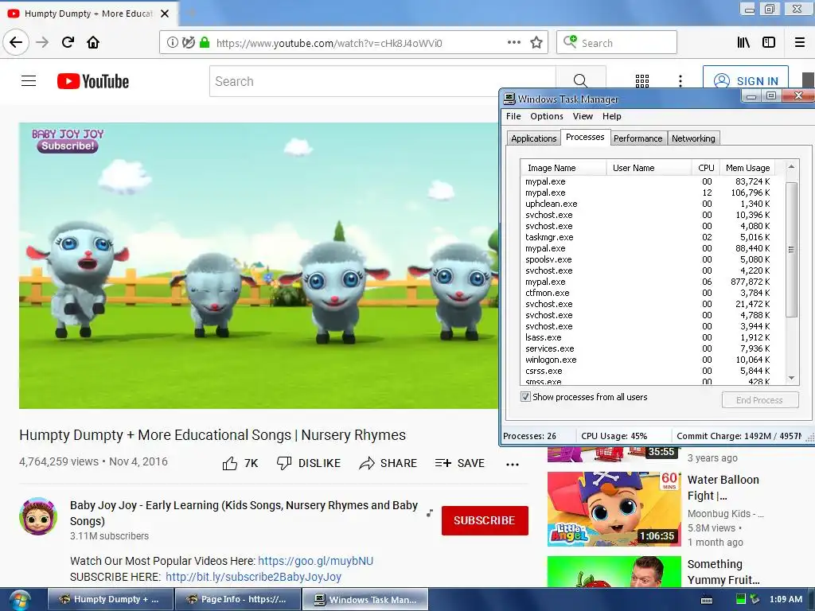This screenshot has height=611, width=815.
Task: Open the browser hamburger menu
Action: [x=800, y=43]
